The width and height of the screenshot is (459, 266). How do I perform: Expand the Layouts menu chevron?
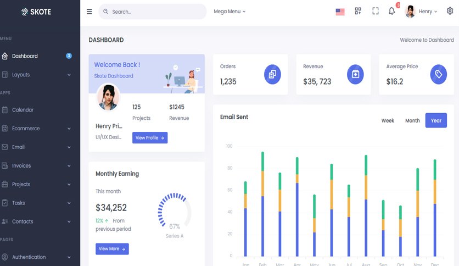[69, 75]
